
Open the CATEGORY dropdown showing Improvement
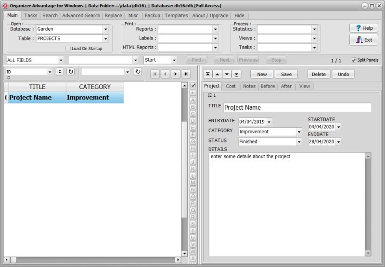coord(299,132)
